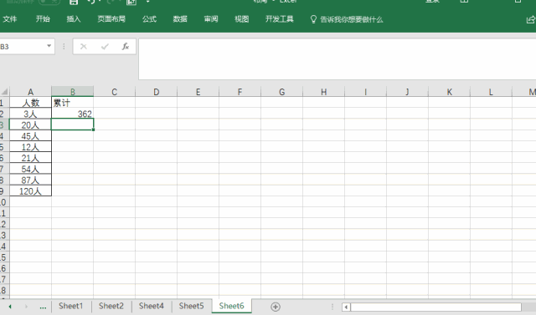Click the horizontal scrollbar left arrow
Screen dimensions: 536x315
346,307
